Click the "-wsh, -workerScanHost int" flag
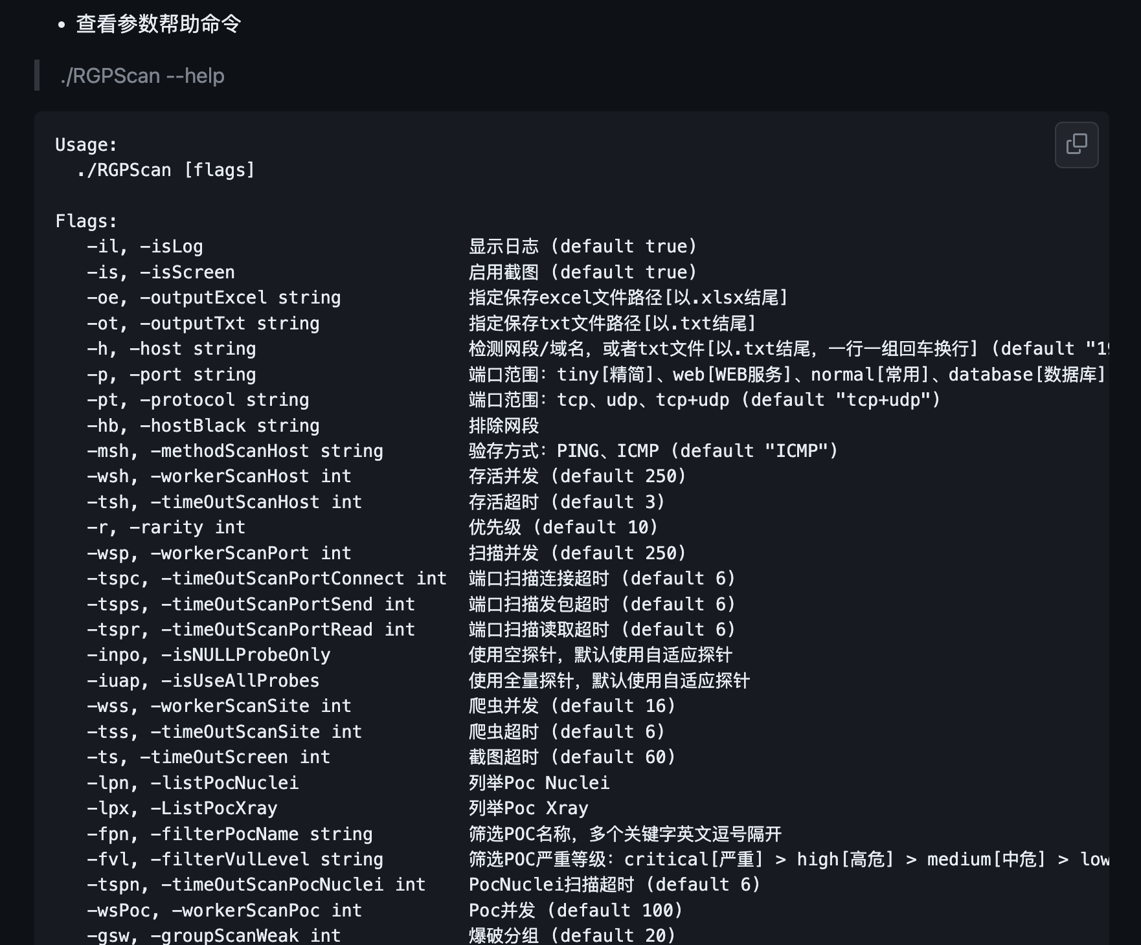Image resolution: width=1141 pixels, height=945 pixels. pyautogui.click(x=219, y=476)
